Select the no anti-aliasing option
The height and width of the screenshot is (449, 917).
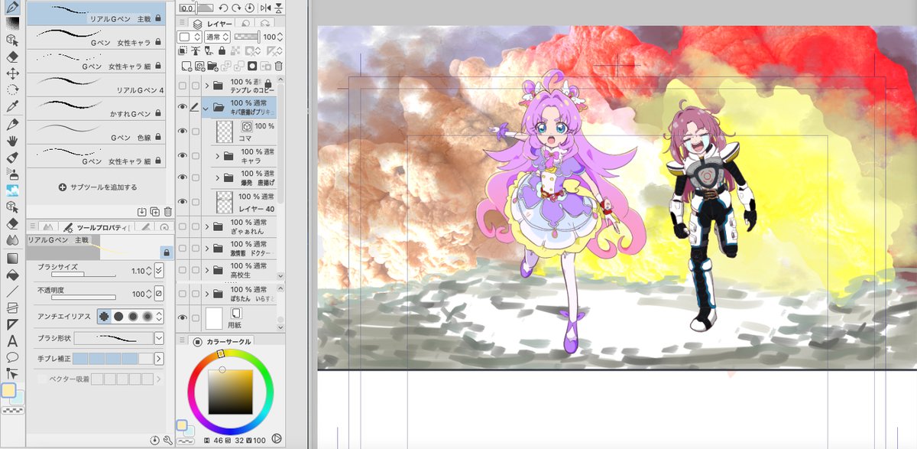point(104,316)
